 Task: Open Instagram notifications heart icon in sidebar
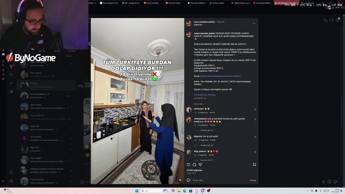(11, 75)
